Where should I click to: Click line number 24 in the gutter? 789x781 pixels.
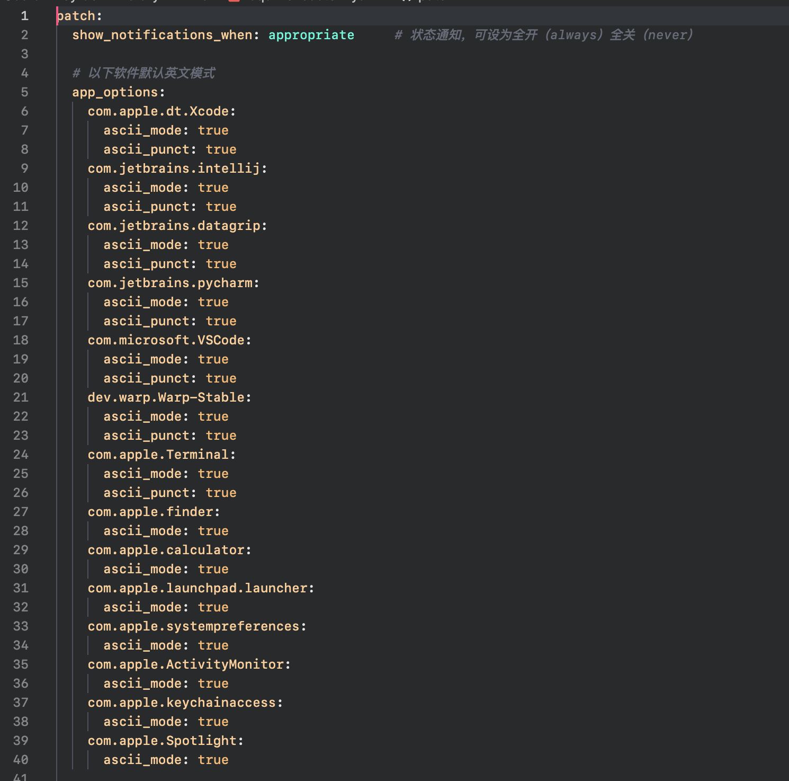(21, 455)
